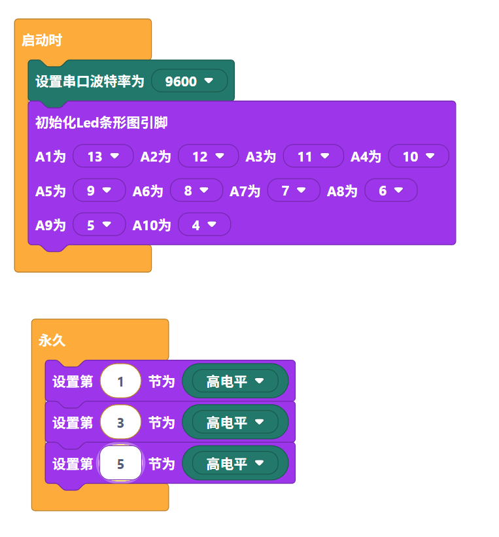Select the 启动时 startup hat block
499x537 pixels.
(x=42, y=41)
